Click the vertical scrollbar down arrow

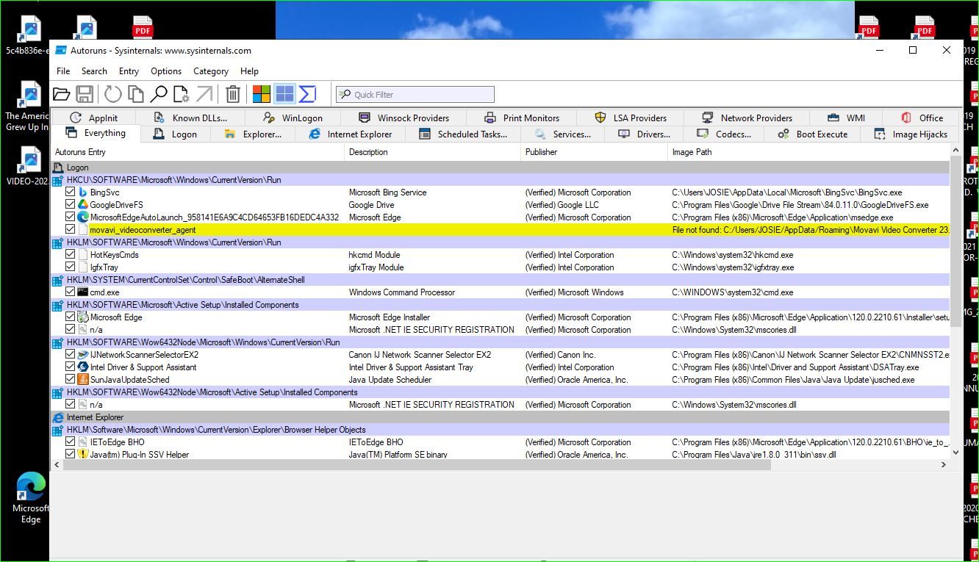pyautogui.click(x=955, y=453)
